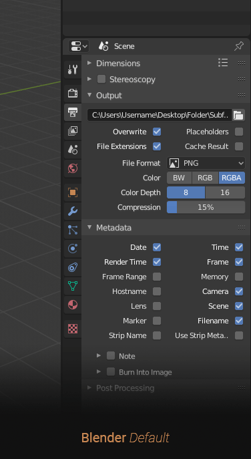Image resolution: width=251 pixels, height=459 pixels.
Task: Enable Frame Range metadata checkbox
Action: click(x=157, y=277)
